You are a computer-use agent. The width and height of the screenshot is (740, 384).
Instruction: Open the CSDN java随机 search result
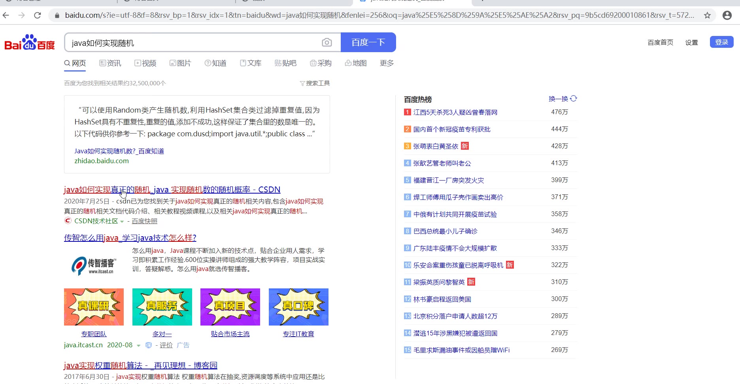pos(172,190)
